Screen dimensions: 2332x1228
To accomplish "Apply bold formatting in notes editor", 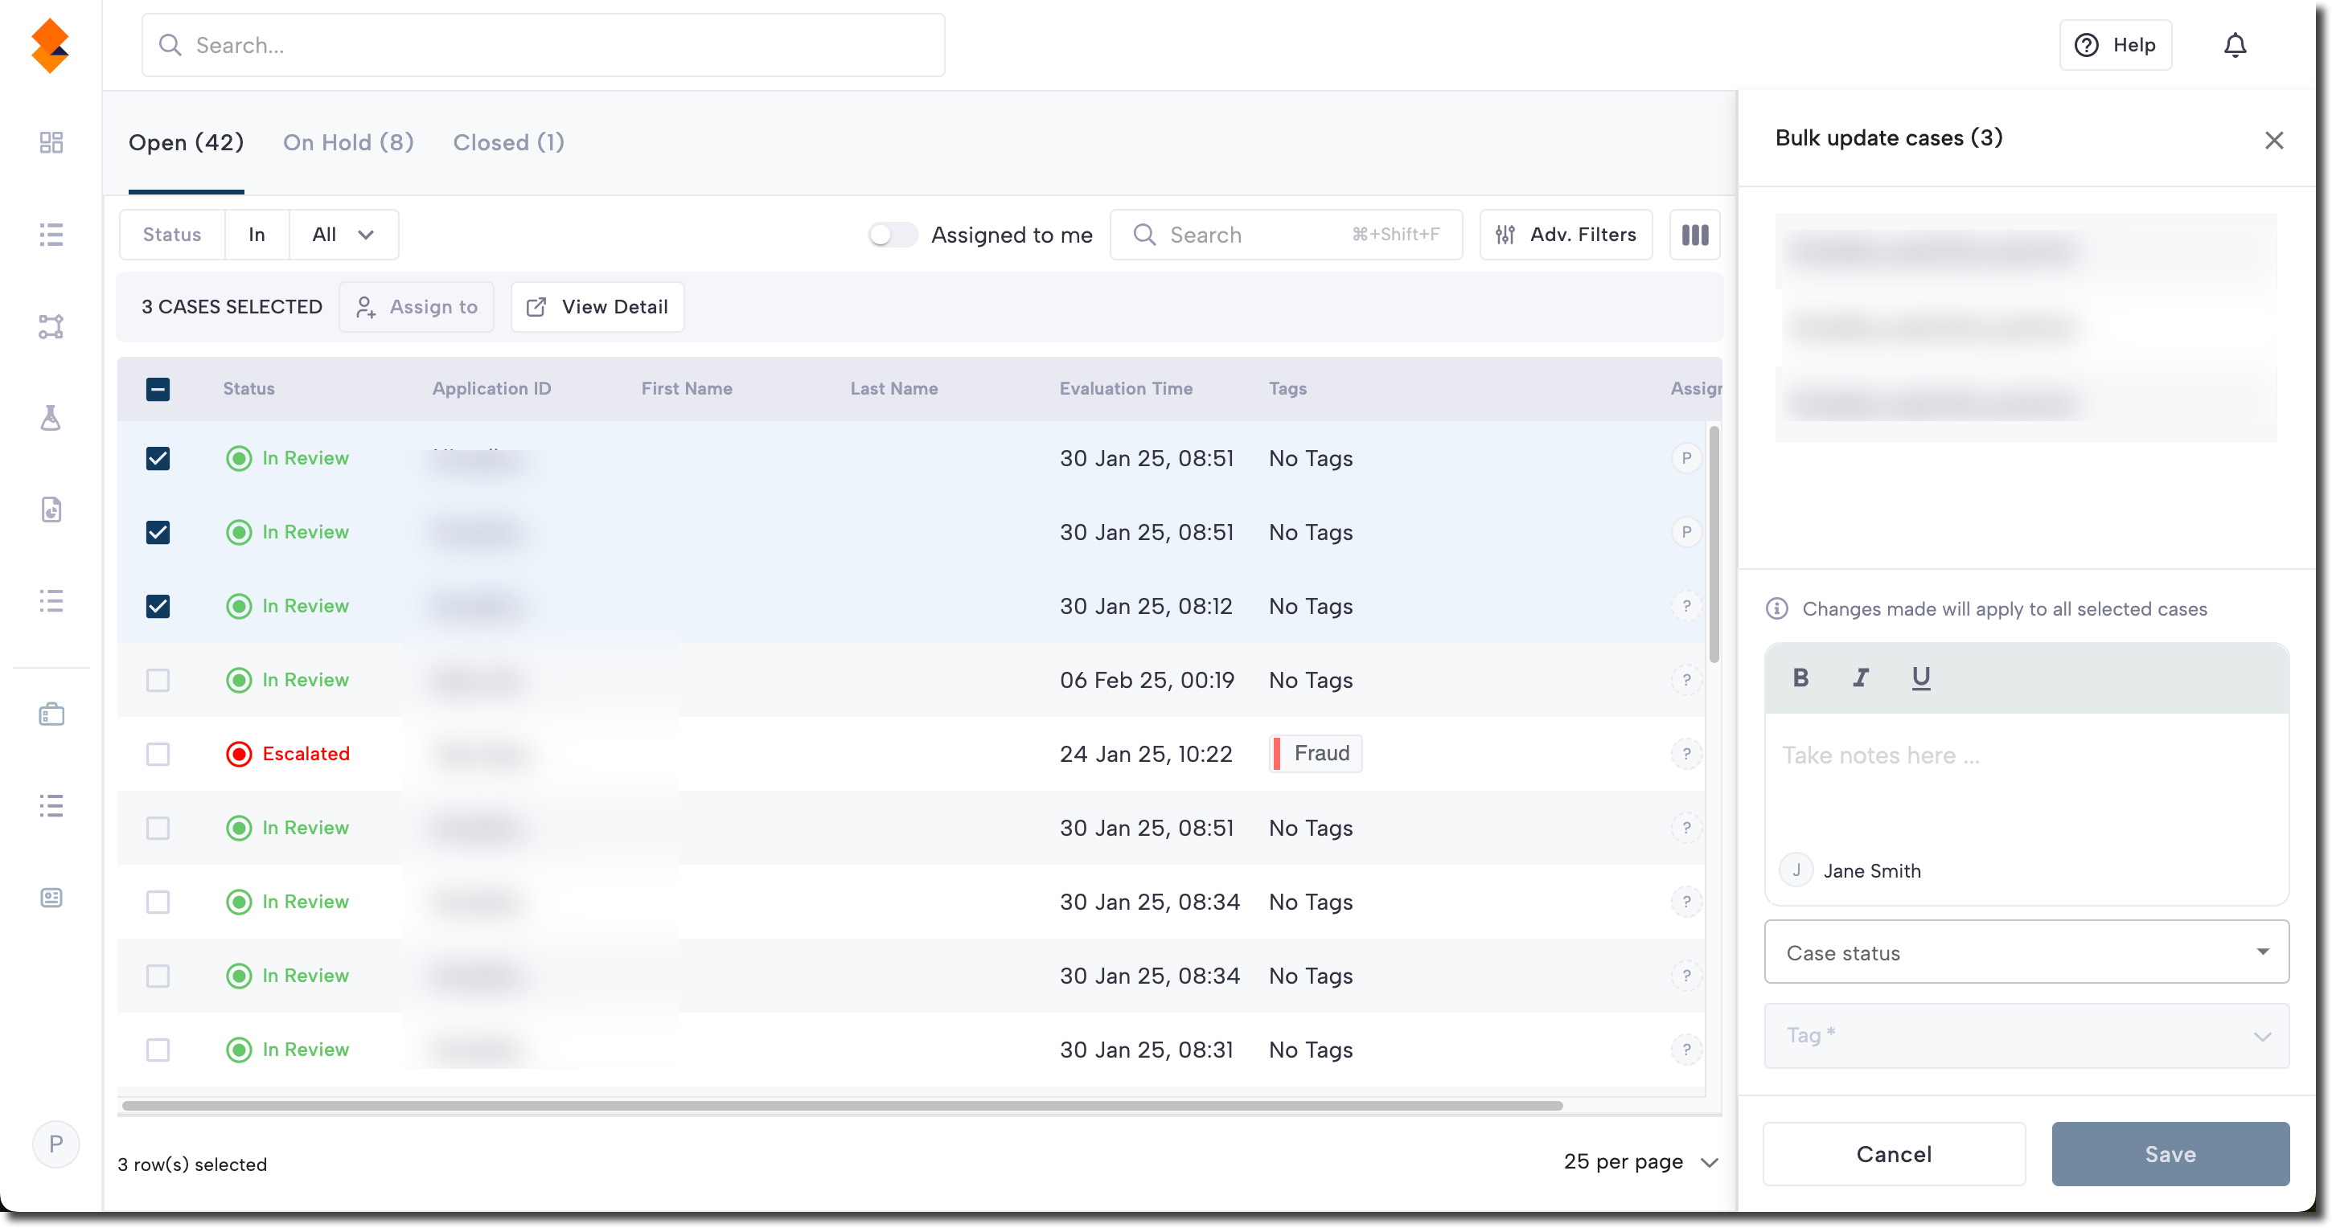I will pyautogui.click(x=1800, y=677).
